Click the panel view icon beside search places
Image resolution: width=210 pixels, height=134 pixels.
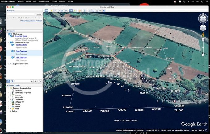click(x=12, y=81)
